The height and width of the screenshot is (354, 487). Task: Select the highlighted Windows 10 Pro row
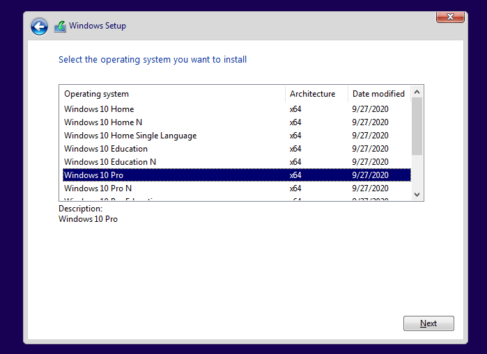pos(237,175)
